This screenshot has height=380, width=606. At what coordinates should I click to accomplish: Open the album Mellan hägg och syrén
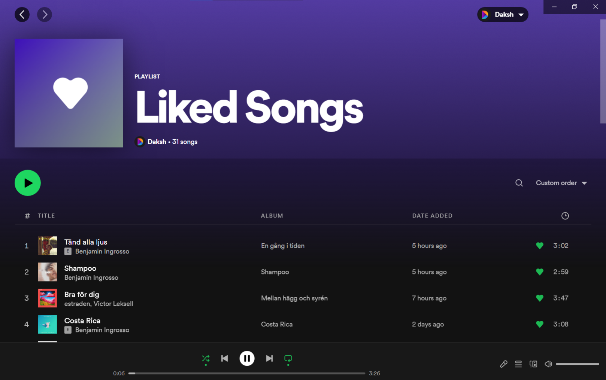294,298
